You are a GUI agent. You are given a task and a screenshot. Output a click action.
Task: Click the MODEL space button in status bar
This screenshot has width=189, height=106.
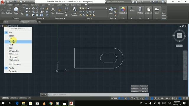point(114,98)
